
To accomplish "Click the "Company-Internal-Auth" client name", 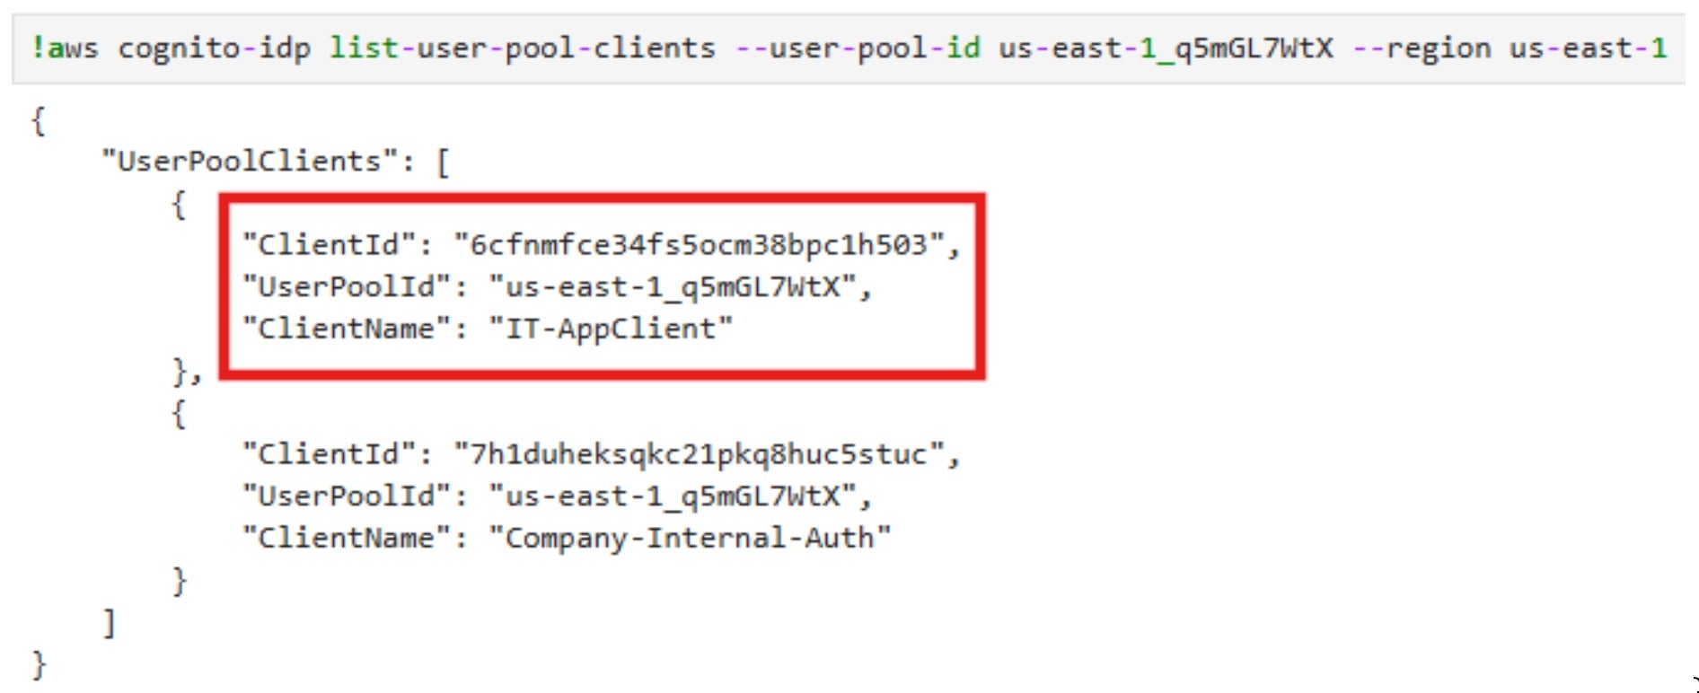I will (x=690, y=538).
